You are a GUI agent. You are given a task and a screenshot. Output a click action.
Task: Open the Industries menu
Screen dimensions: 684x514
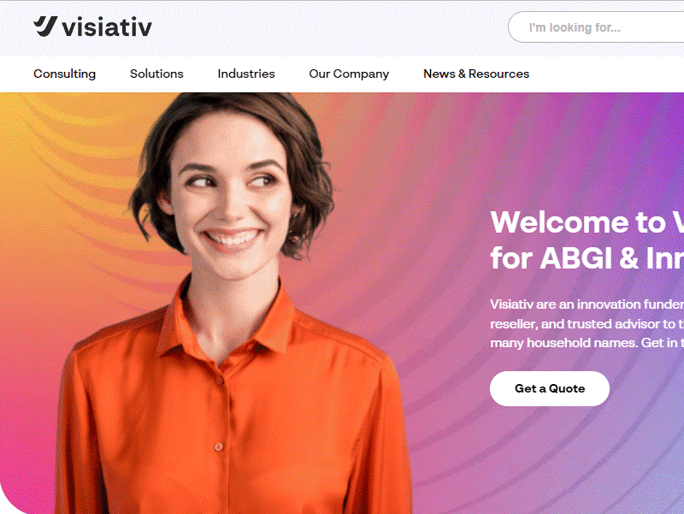tap(246, 74)
